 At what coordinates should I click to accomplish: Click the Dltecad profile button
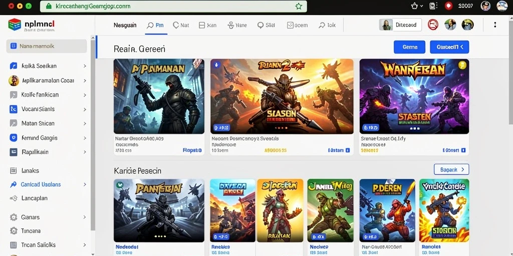click(400, 25)
